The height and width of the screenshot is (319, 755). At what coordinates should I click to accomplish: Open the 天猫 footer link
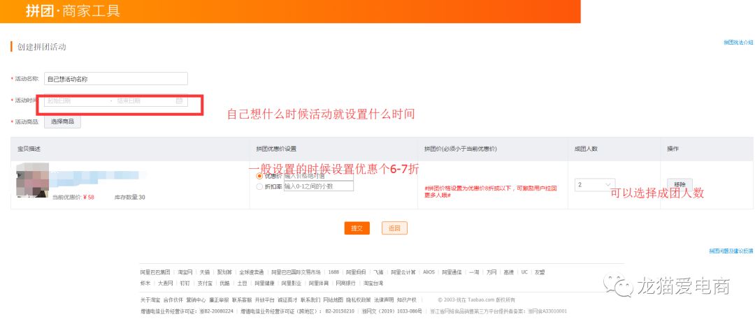point(205,272)
